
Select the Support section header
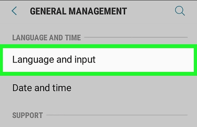28,115
